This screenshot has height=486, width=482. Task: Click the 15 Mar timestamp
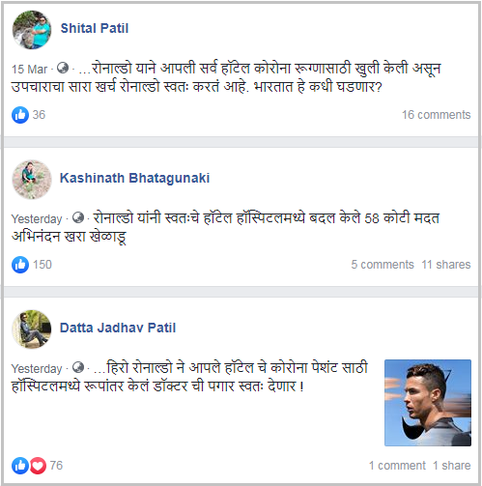(x=29, y=70)
